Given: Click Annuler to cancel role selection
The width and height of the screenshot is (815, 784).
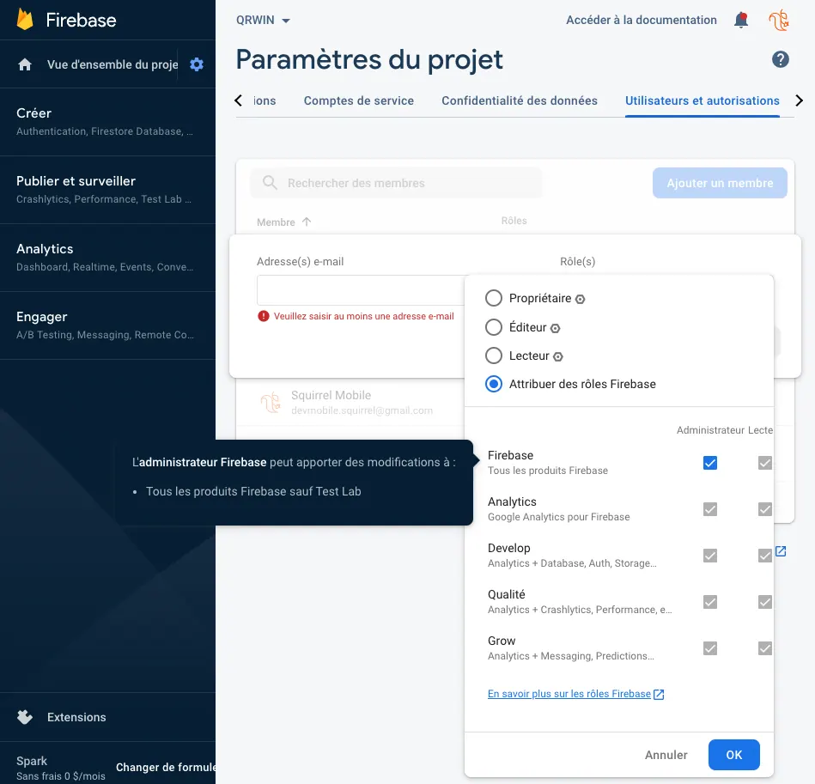Looking at the screenshot, I should click(x=666, y=755).
